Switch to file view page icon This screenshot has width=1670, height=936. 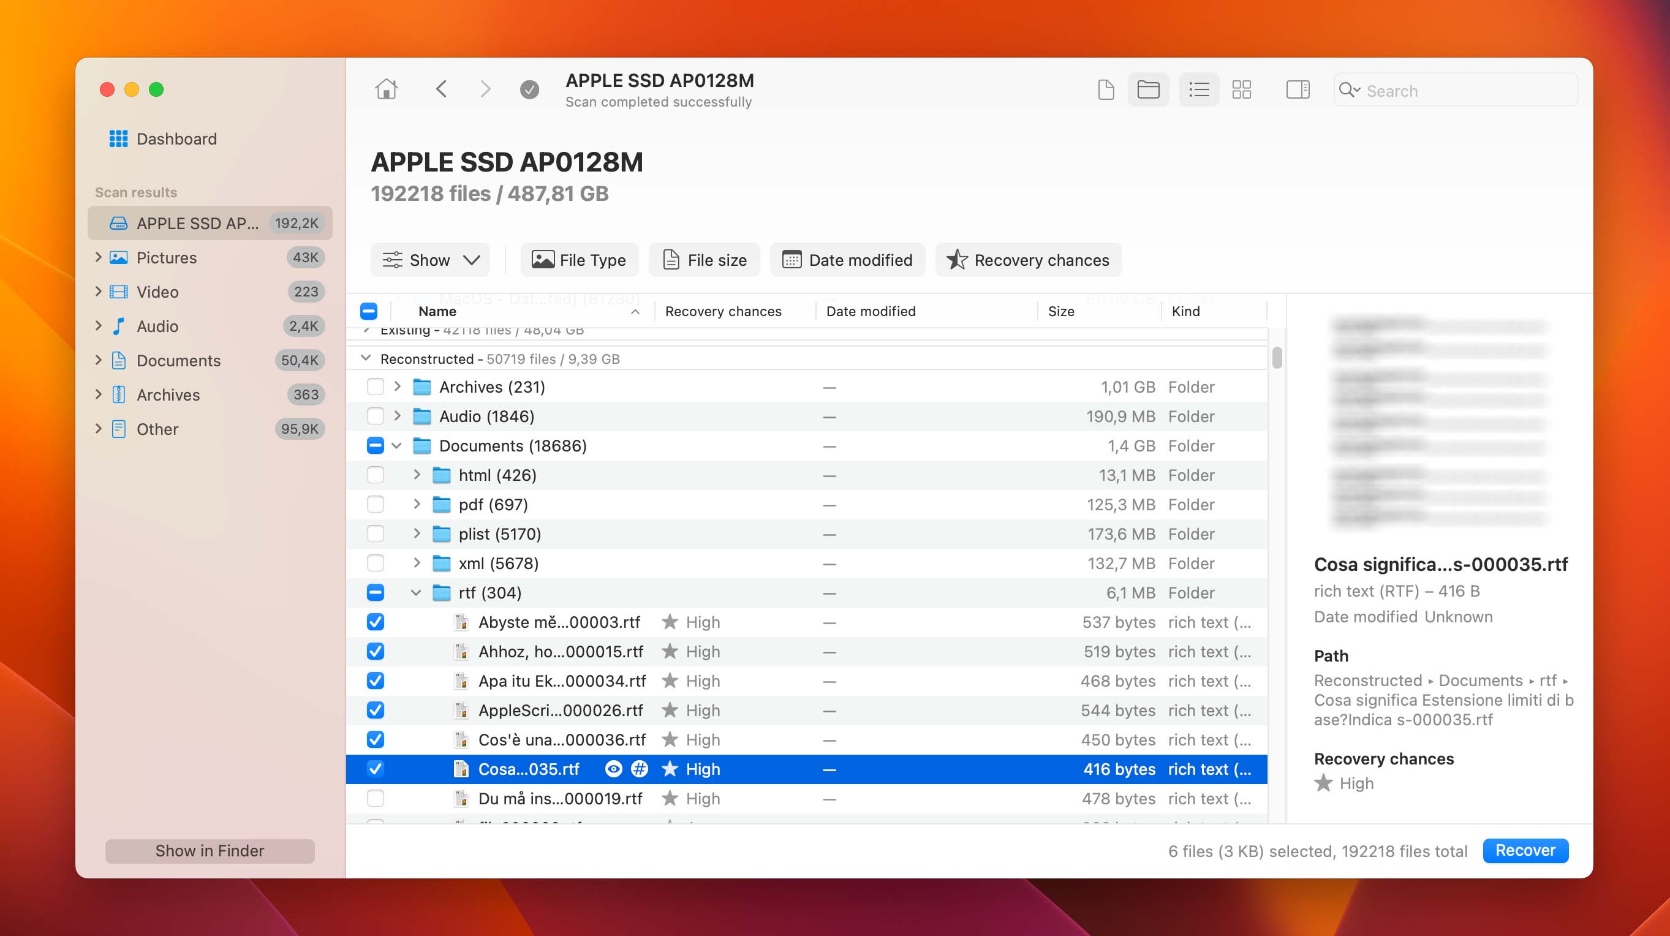[x=1106, y=89]
